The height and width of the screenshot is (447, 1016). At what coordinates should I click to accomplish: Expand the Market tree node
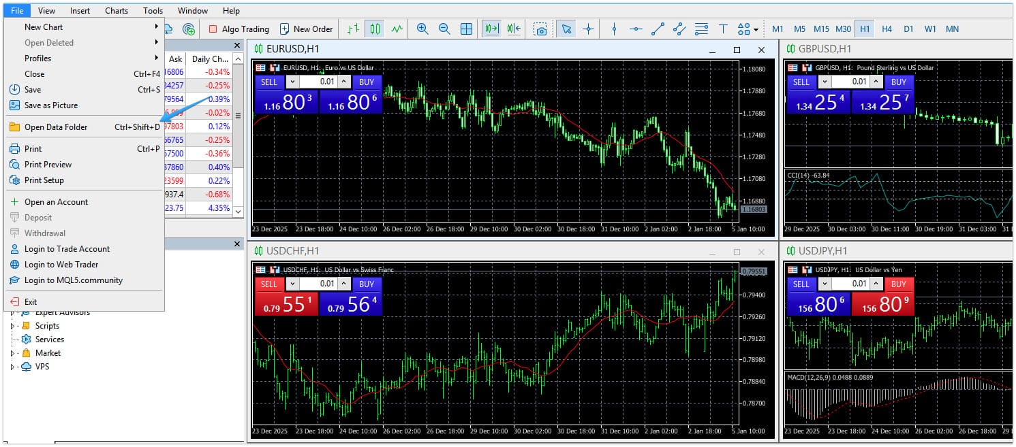click(13, 352)
